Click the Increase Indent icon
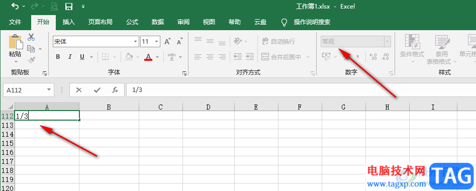The width and height of the screenshot is (476, 191). (x=249, y=56)
